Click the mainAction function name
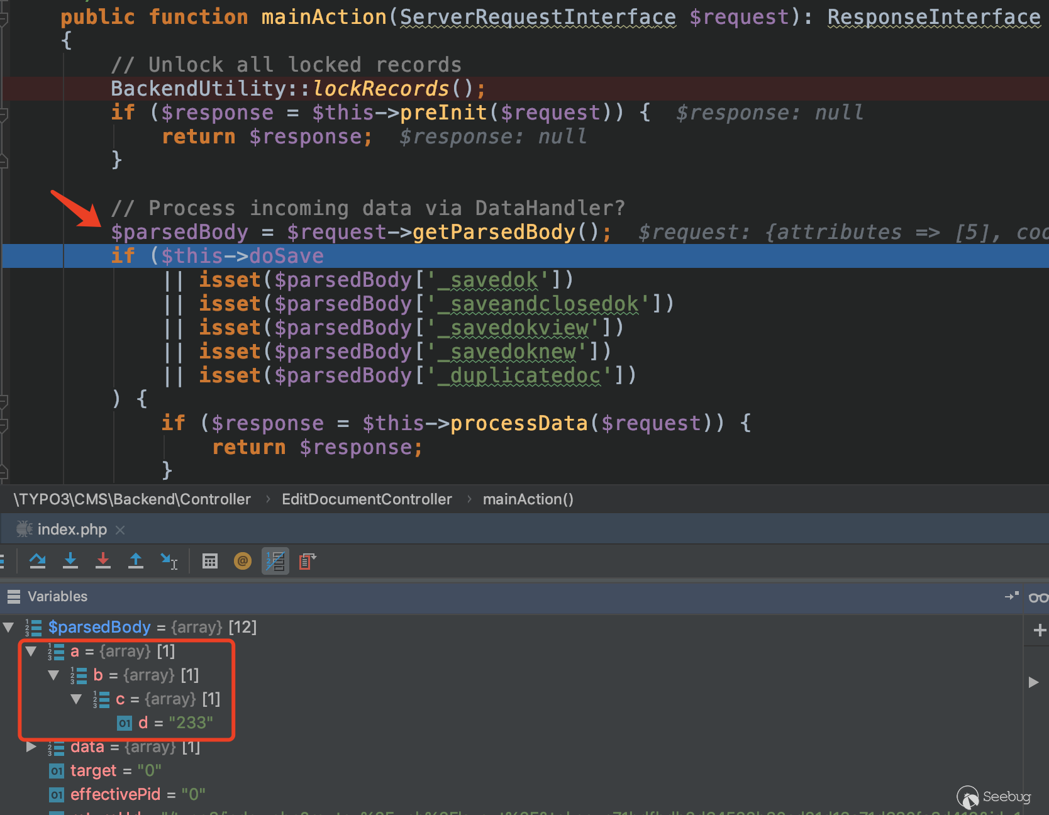Image resolution: width=1049 pixels, height=815 pixels. tap(324, 17)
